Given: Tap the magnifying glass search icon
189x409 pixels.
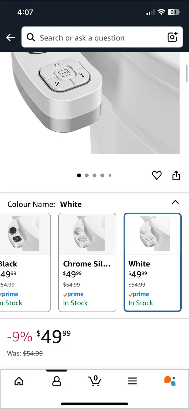Looking at the screenshot, I should point(31,37).
